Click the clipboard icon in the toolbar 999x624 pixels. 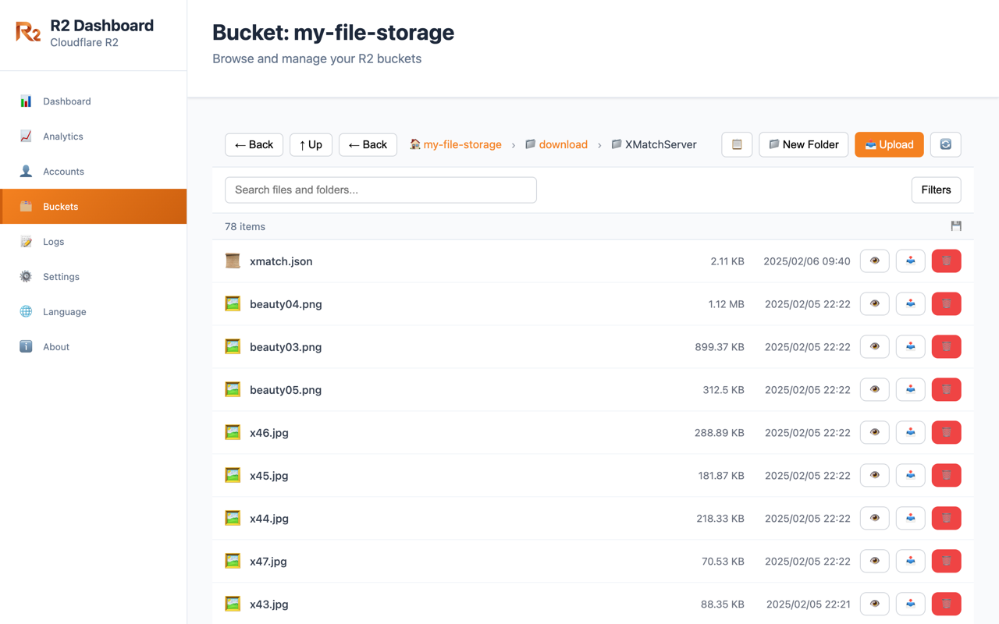tap(737, 144)
